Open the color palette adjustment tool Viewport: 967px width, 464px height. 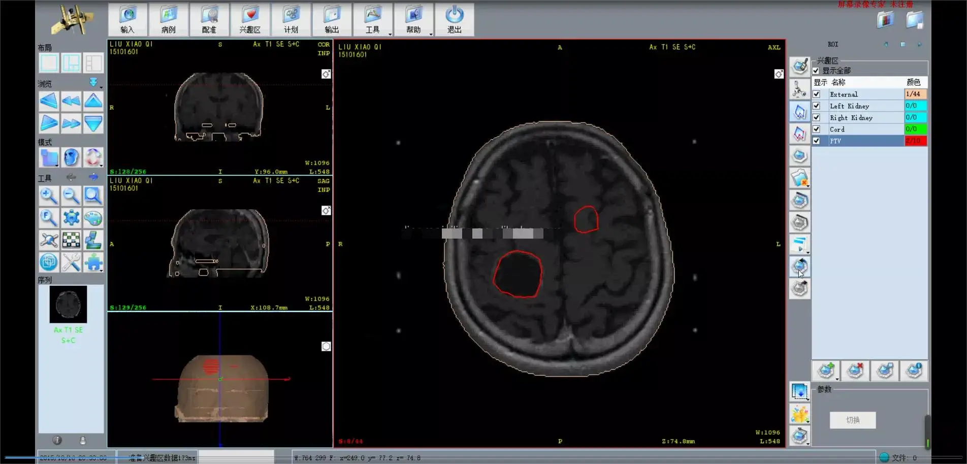click(93, 218)
